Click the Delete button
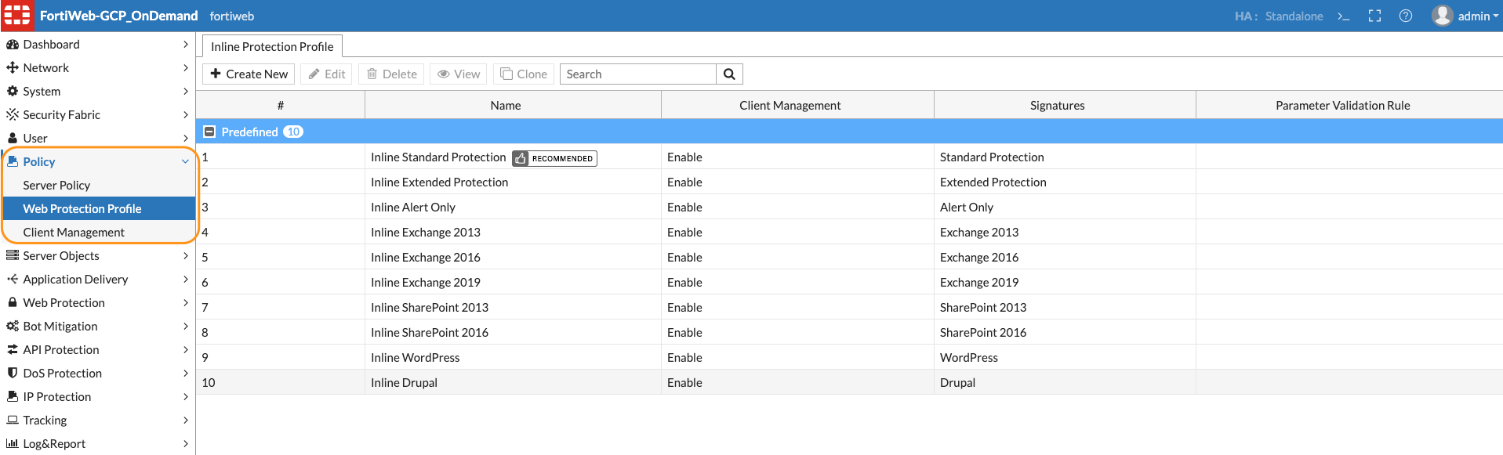This screenshot has height=455, width=1503. (x=391, y=74)
